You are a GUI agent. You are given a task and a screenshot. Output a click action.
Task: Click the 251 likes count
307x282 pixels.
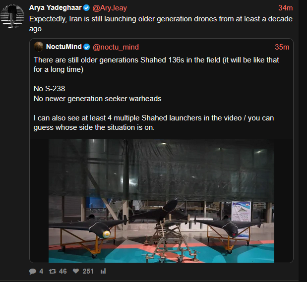point(88,271)
